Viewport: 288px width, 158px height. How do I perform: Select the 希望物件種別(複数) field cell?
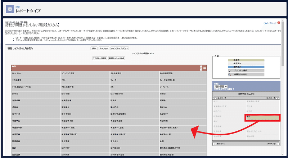tap(183, 129)
